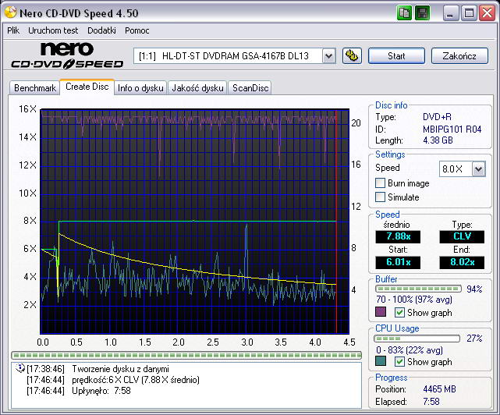
Task: Click the Nero CD-DVD Speed logo
Action: pyautogui.click(x=66, y=56)
